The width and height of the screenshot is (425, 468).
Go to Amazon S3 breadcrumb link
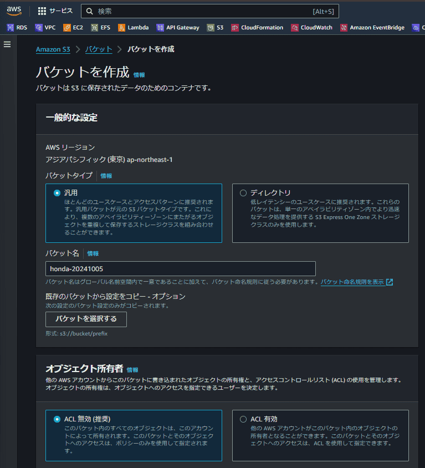pyautogui.click(x=53, y=49)
